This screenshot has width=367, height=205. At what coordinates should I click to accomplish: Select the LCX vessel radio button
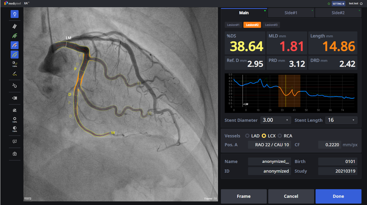pos(264,136)
